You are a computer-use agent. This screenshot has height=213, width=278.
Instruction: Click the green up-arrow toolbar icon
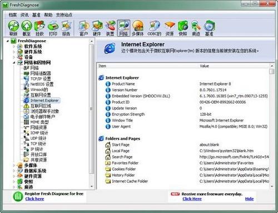pyautogui.click(x=27, y=28)
